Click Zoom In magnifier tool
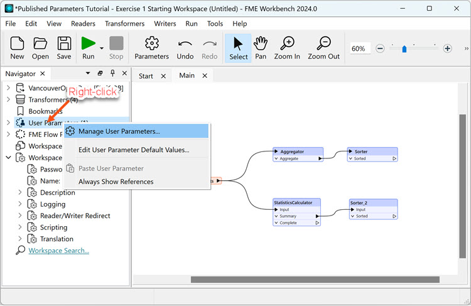Image resolution: width=471 pixels, height=306 pixels. click(287, 48)
